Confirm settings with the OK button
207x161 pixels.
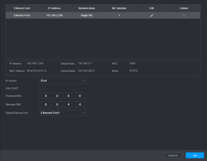click(195, 155)
